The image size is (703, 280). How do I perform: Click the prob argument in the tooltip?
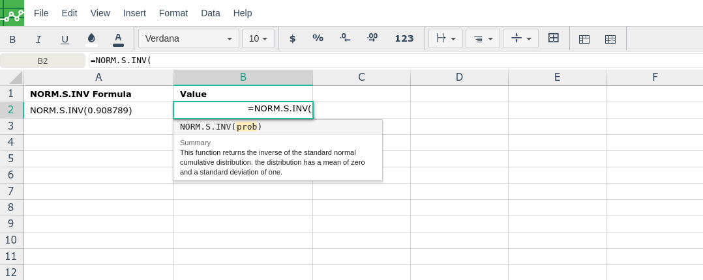(x=247, y=127)
